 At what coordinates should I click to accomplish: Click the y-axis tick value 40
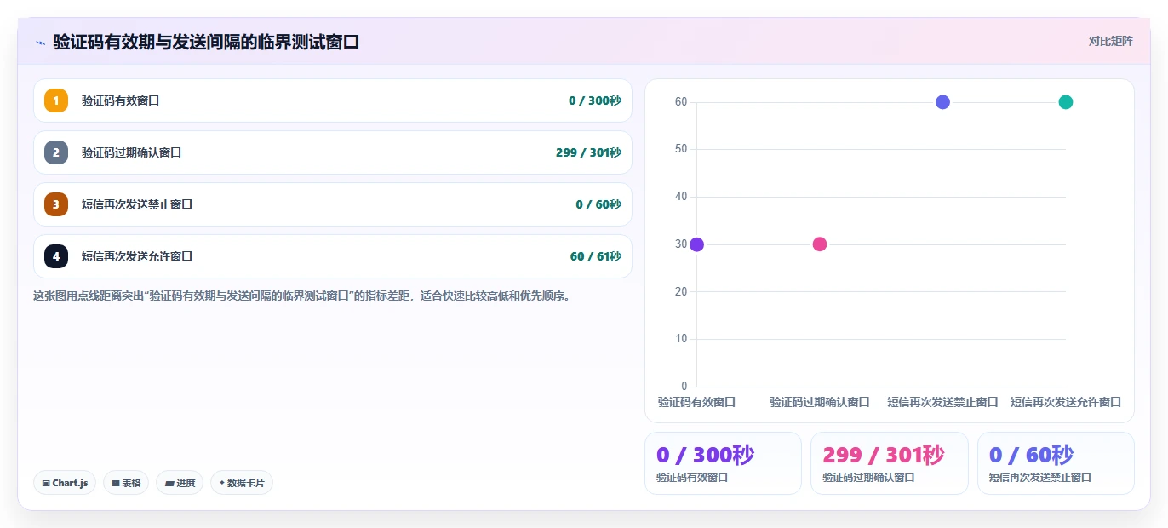coord(681,197)
